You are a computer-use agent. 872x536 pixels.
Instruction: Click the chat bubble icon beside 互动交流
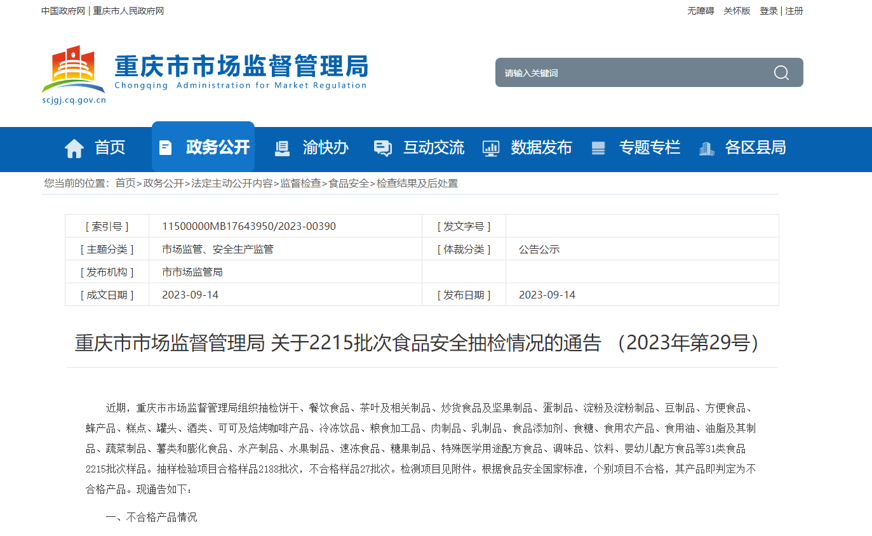coord(383,148)
